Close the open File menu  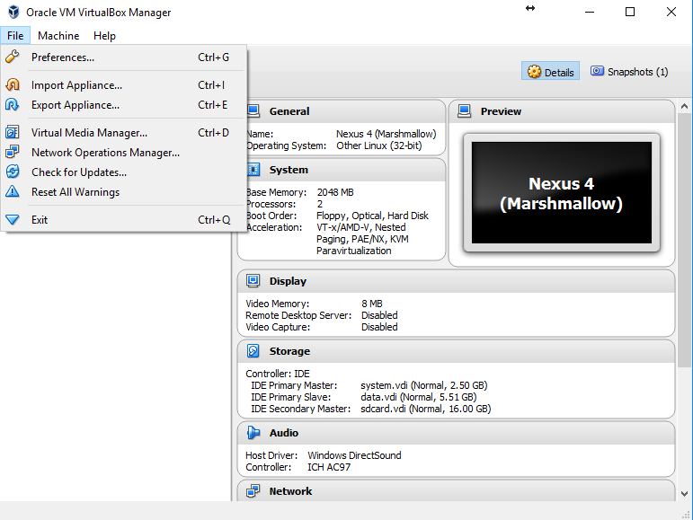click(x=15, y=36)
